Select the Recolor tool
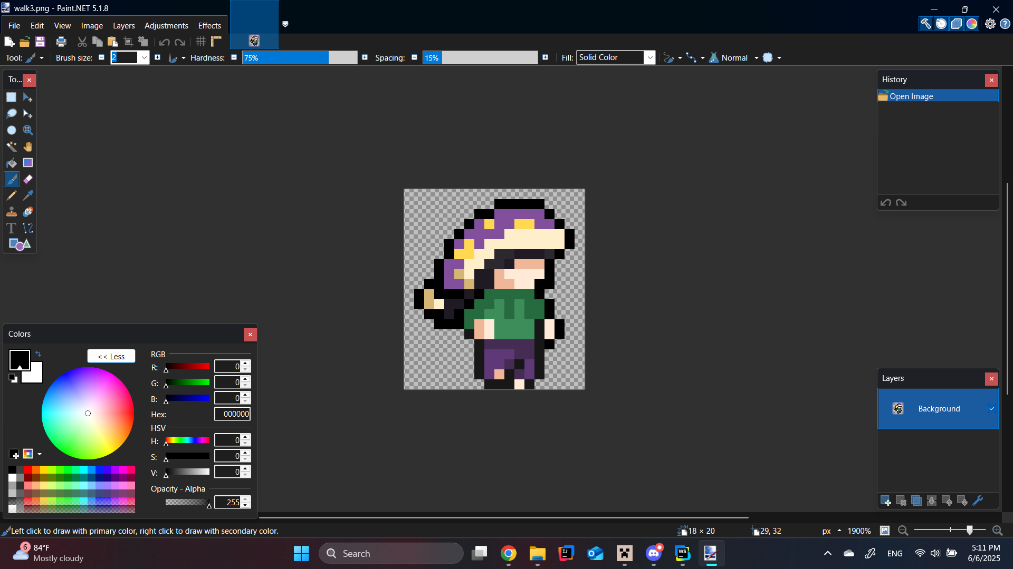Image resolution: width=1013 pixels, height=569 pixels. pyautogui.click(x=28, y=212)
